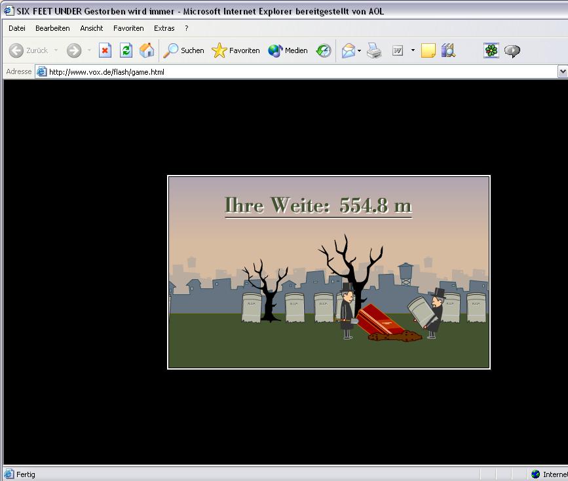Open the Favoriten menu in the menu bar
The image size is (568, 481).
tap(128, 28)
